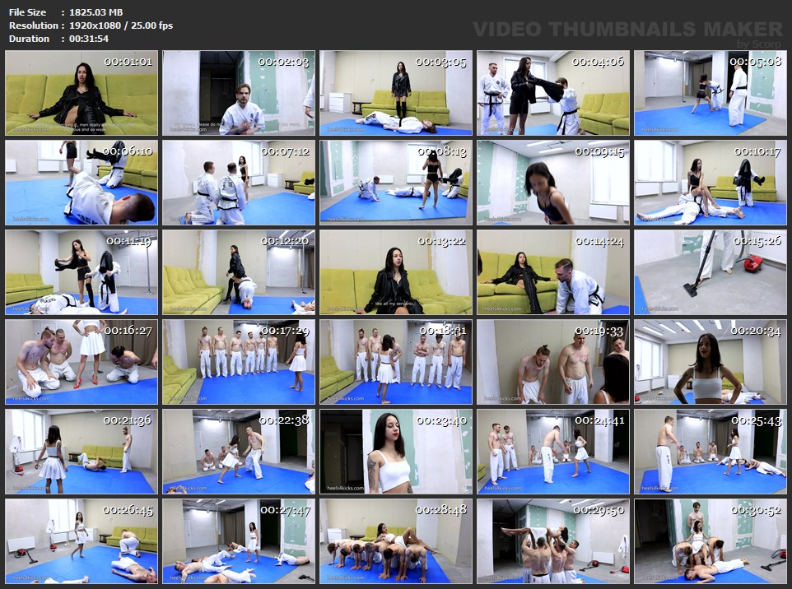
Task: Click the 00:22:38 thumbnail
Action: [239, 452]
